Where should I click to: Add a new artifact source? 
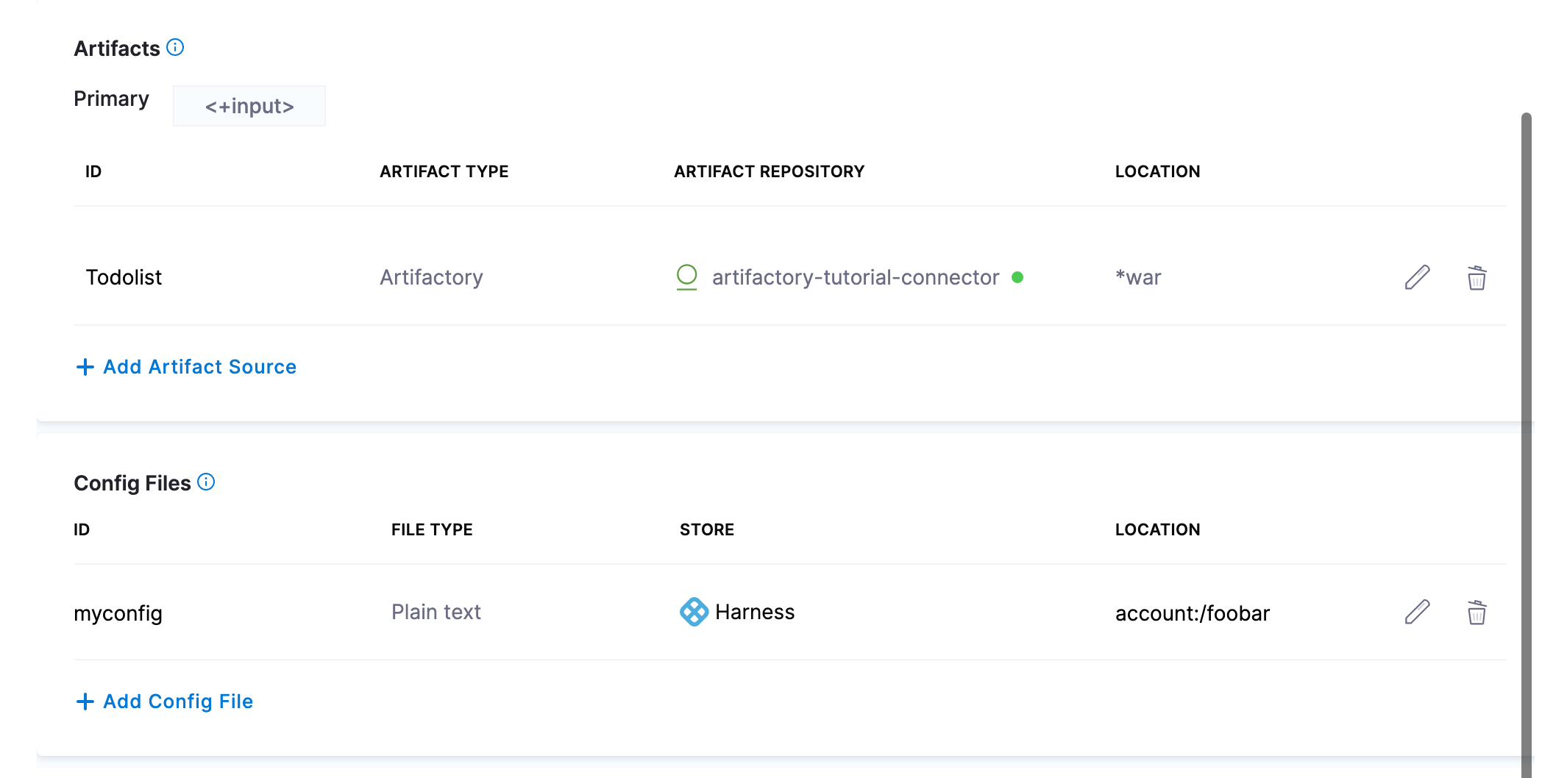pyautogui.click(x=187, y=367)
